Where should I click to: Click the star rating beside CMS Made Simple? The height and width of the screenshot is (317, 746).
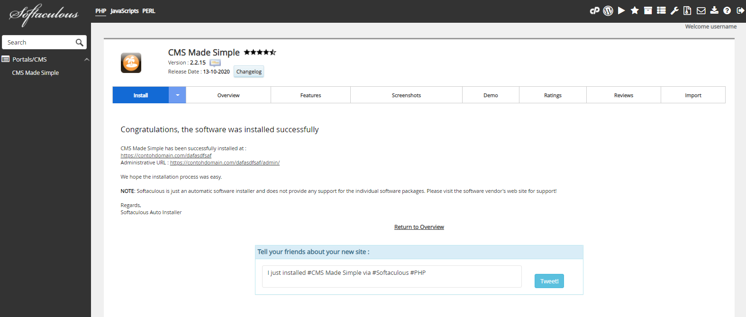click(x=260, y=52)
